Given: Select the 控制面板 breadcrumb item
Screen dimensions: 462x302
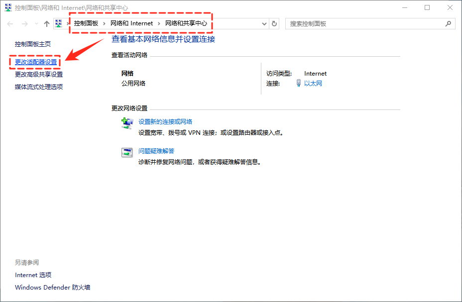Looking at the screenshot, I should (x=86, y=23).
